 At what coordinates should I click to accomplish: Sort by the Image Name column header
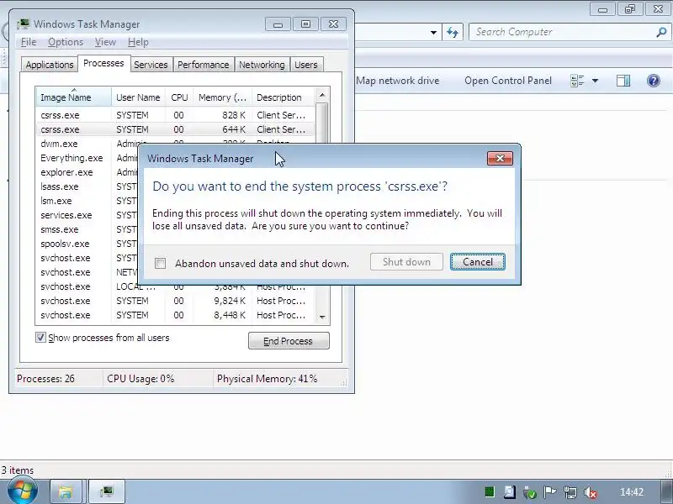[x=73, y=97]
